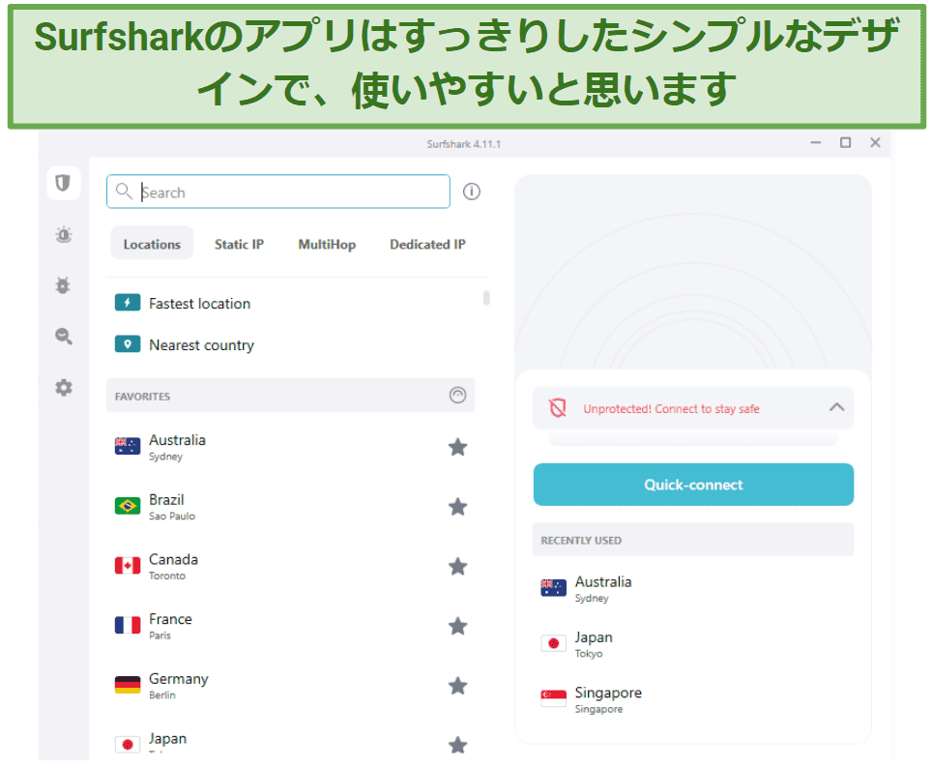
Task: Open Settings gear icon in sidebar
Action: click(64, 388)
